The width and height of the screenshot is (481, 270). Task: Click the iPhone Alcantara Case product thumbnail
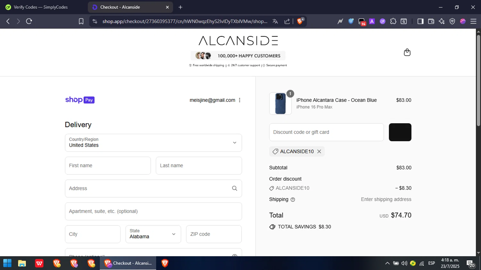click(x=280, y=103)
